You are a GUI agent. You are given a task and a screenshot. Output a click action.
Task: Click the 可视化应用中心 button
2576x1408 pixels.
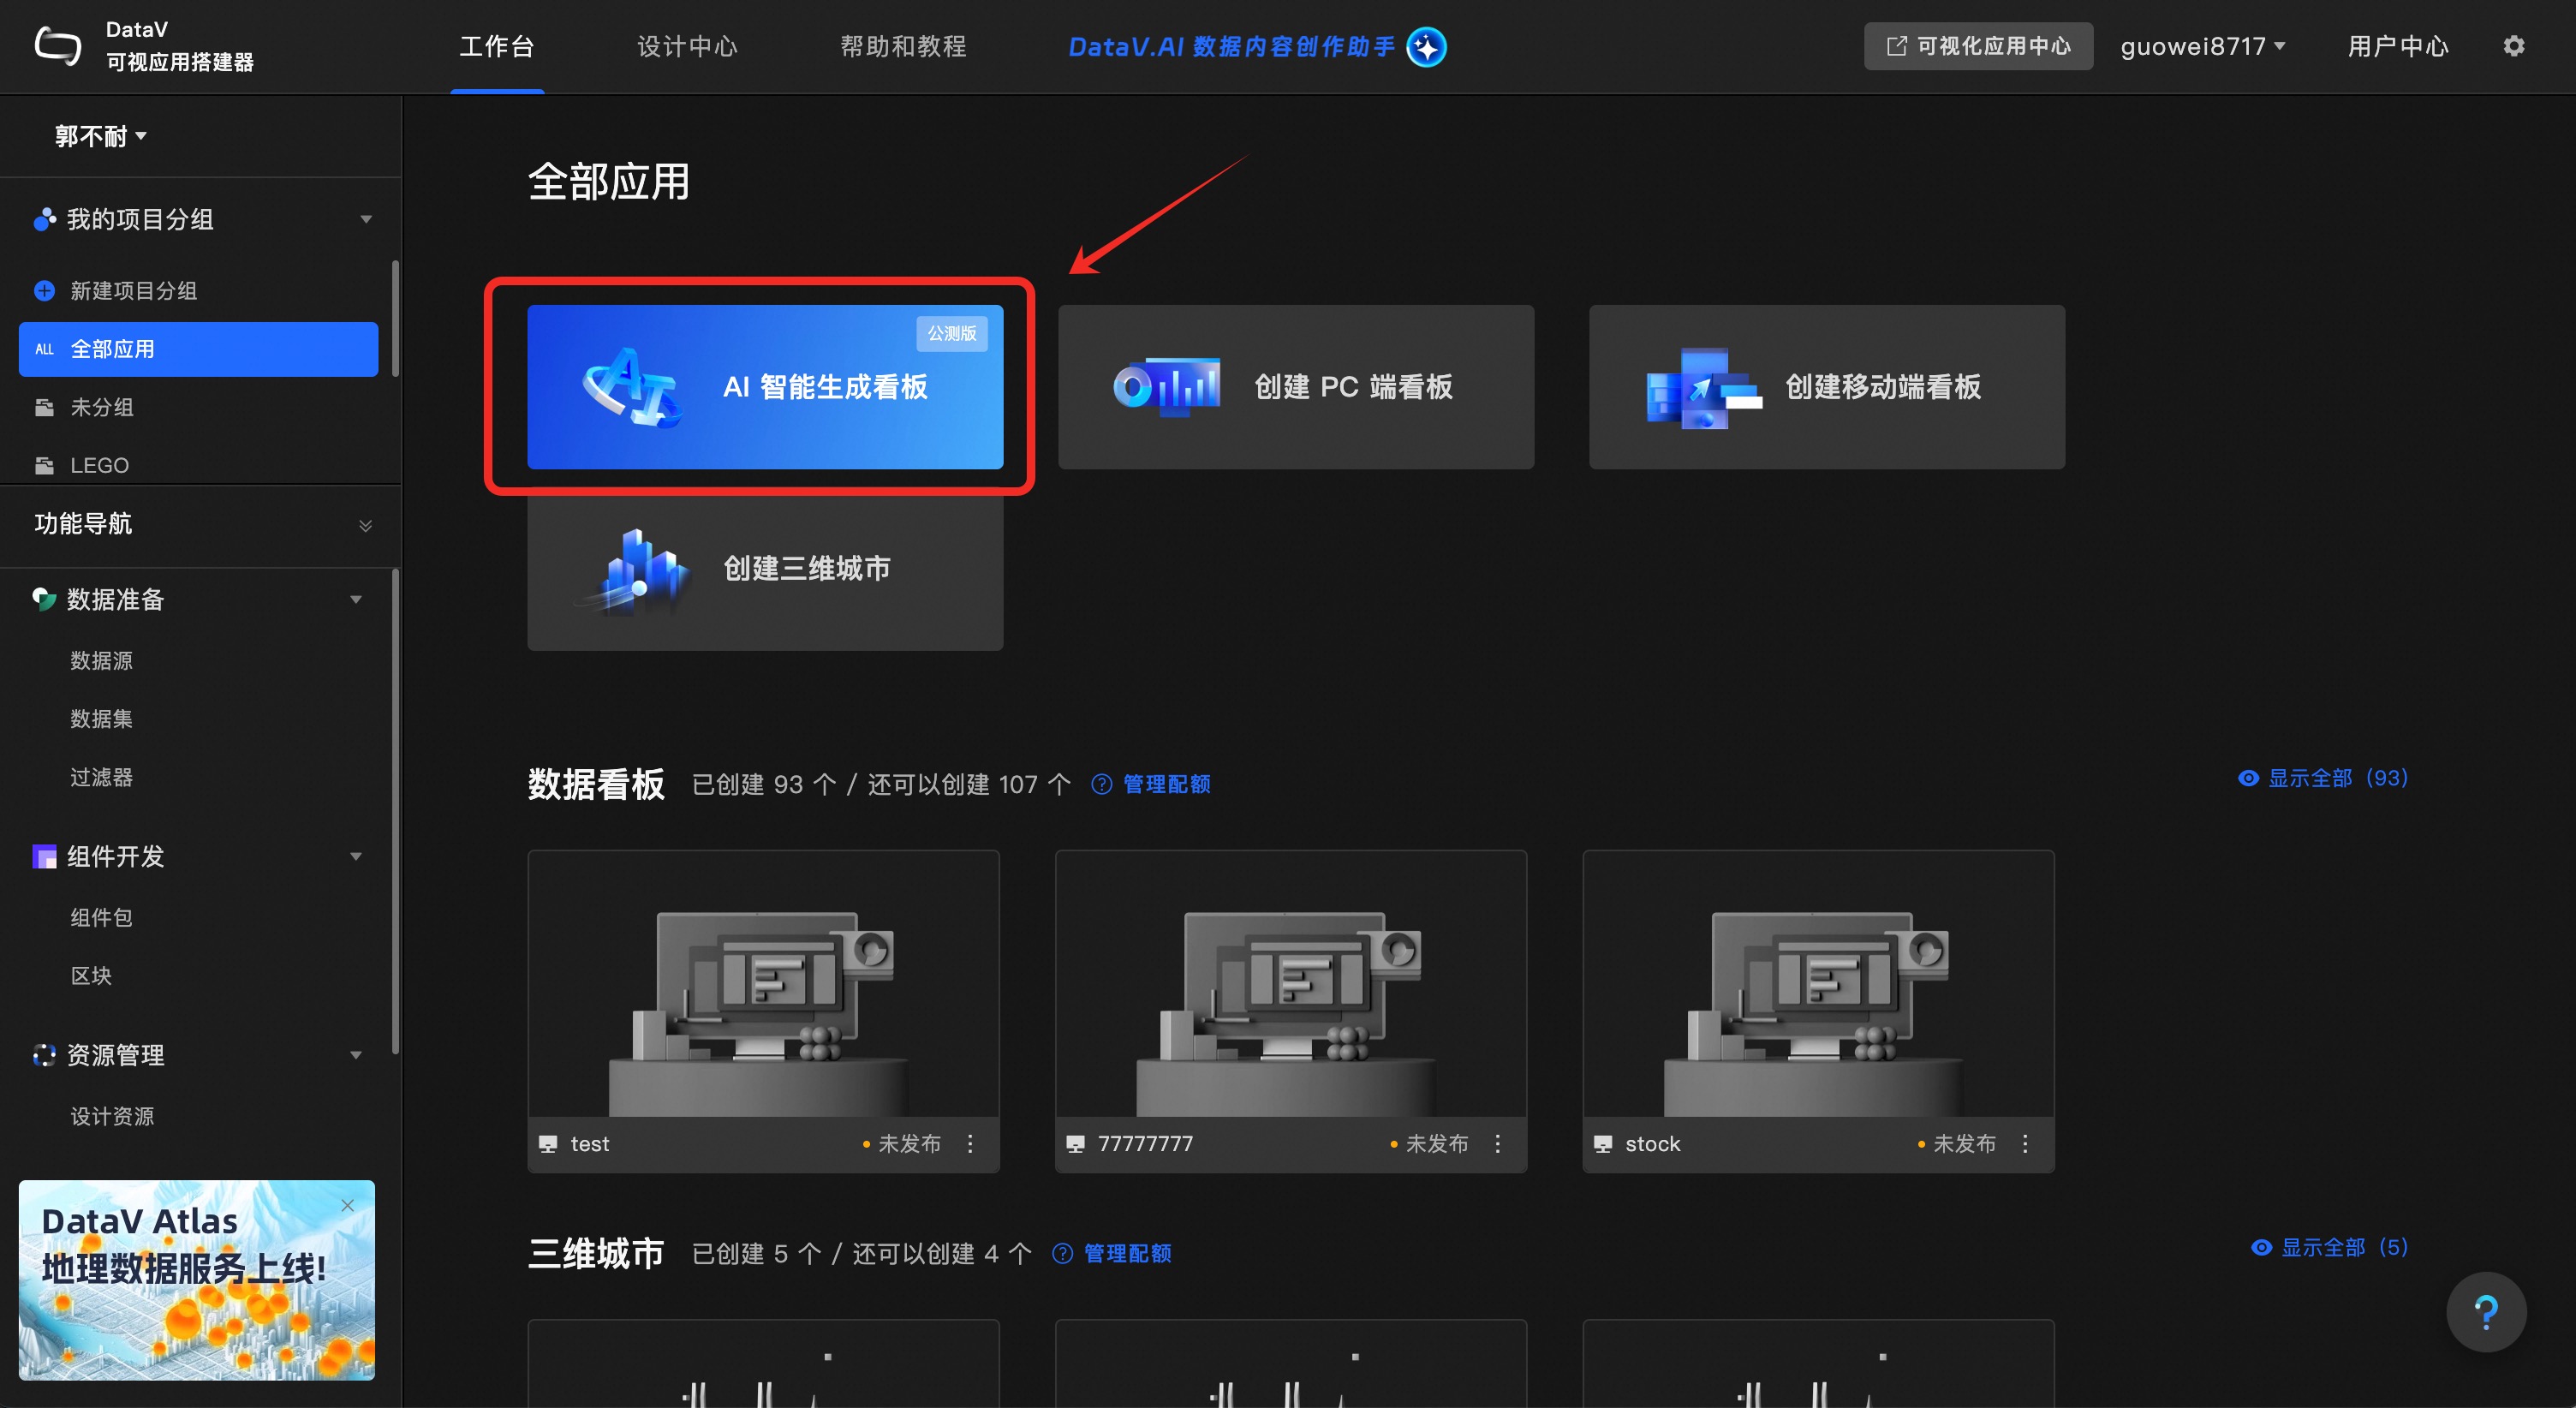point(1977,46)
